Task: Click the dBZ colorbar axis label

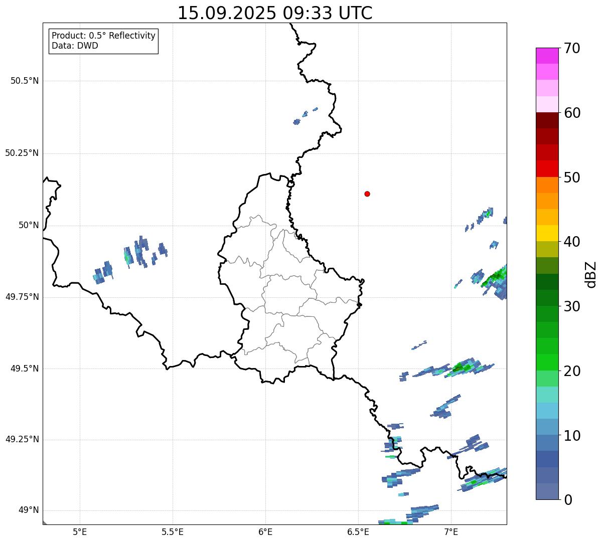Action: [x=591, y=274]
